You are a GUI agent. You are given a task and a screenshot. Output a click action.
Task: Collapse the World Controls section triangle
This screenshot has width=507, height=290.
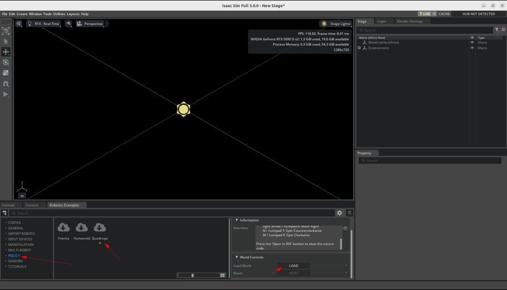[237, 257]
